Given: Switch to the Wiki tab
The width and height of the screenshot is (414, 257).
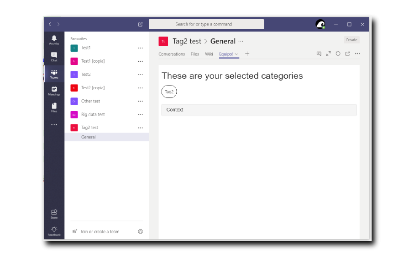Looking at the screenshot, I should [x=209, y=54].
